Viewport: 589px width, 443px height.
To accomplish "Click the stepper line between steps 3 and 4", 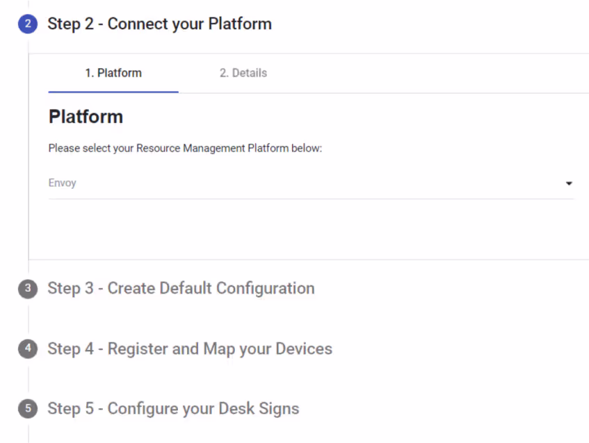I will click(x=29, y=319).
